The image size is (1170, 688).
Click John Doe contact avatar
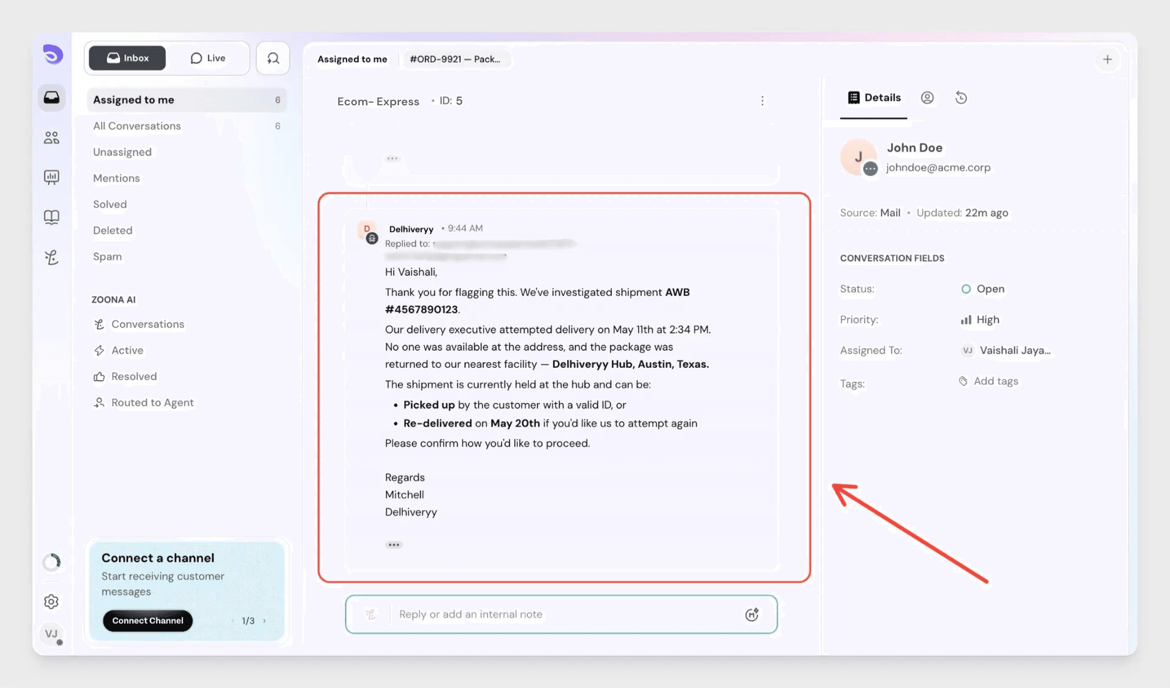859,157
